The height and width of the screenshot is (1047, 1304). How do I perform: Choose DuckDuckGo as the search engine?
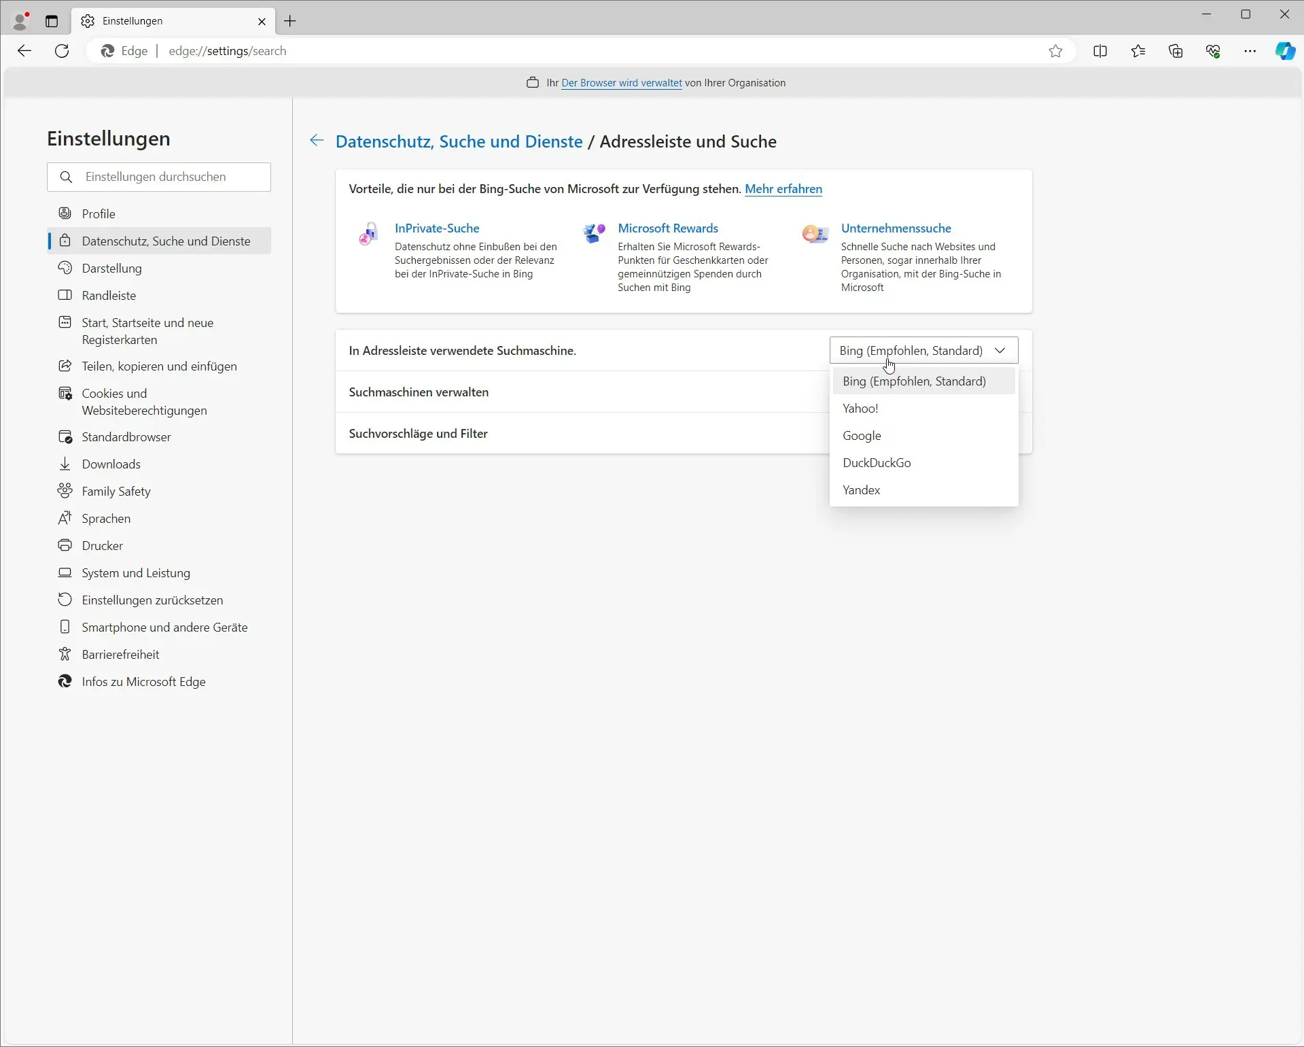(877, 463)
